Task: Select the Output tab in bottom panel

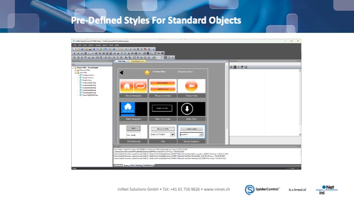Action: coord(126,165)
